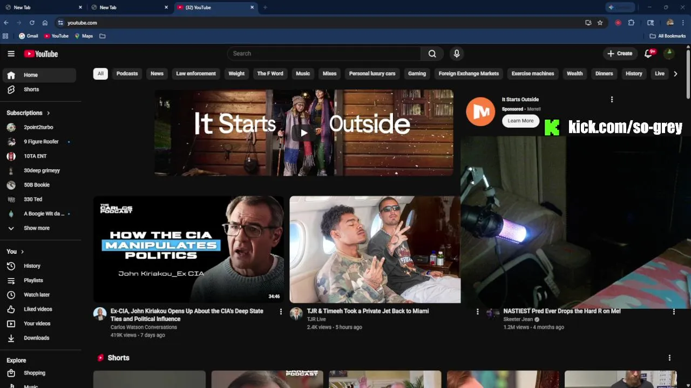Viewport: 691px width, 388px height.
Task: Show more filter chips with right arrow
Action: point(675,73)
